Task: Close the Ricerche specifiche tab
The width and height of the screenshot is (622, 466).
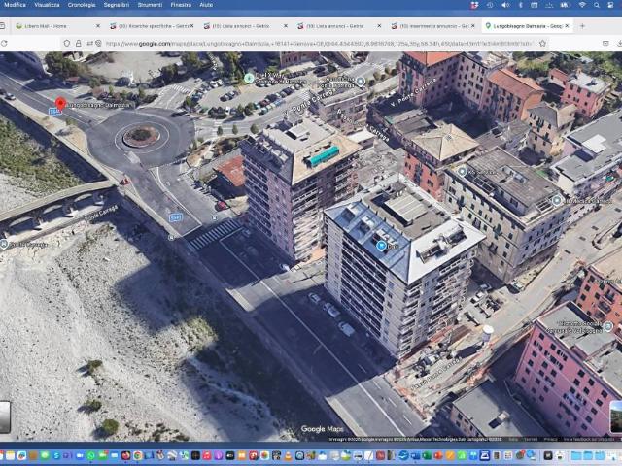Action: click(191, 26)
